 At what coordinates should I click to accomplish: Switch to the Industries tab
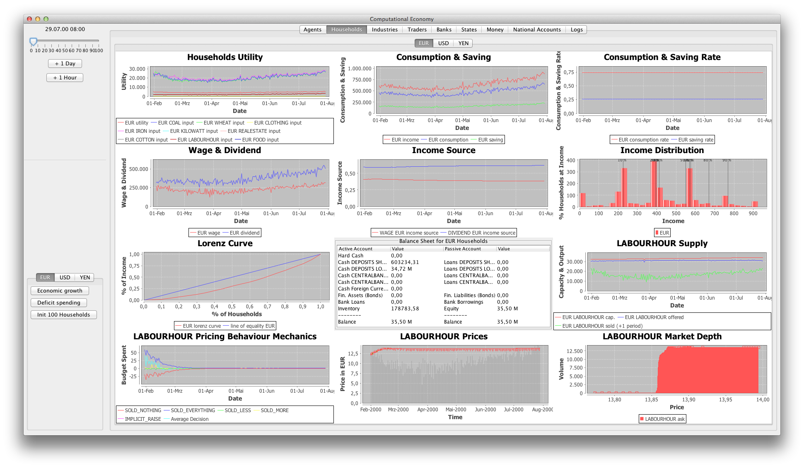(x=384, y=29)
